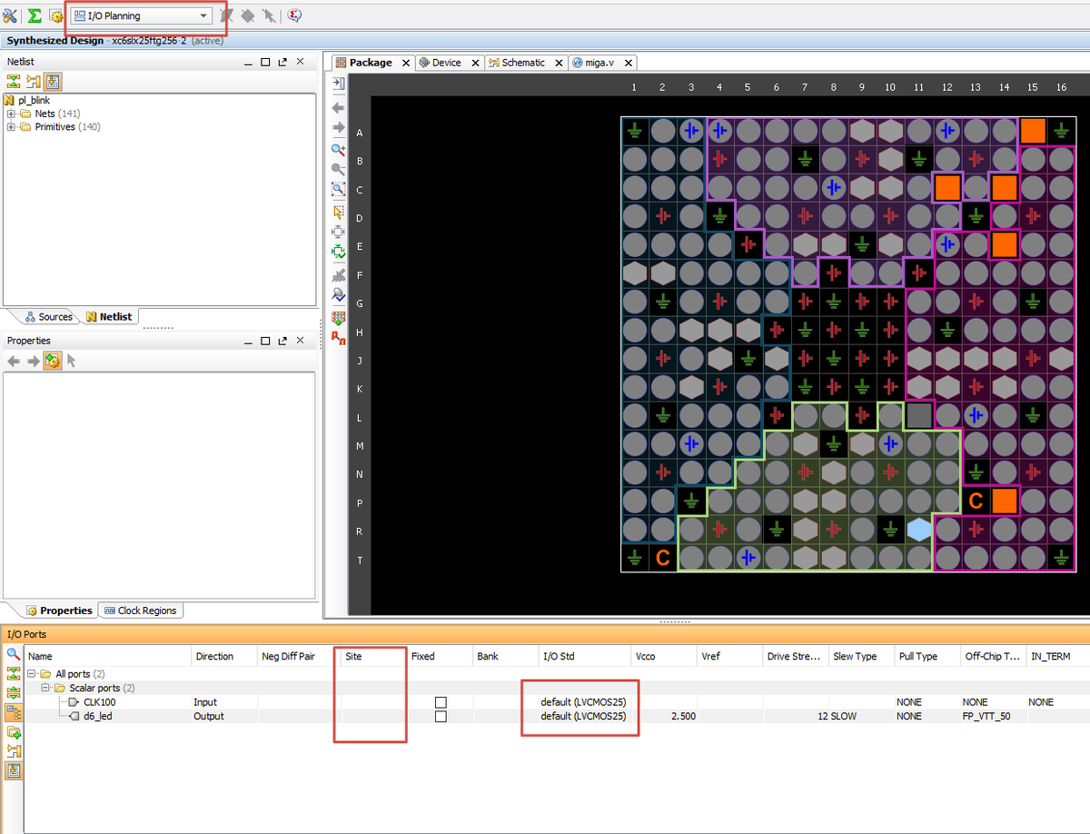Zoom out on the Package view

338,169
